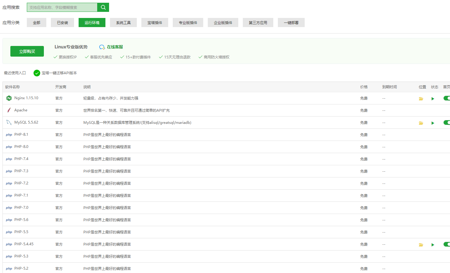Screen dimensions: 450x273
Task: Click the php icon next to PHP-5.6
Action: (9, 220)
